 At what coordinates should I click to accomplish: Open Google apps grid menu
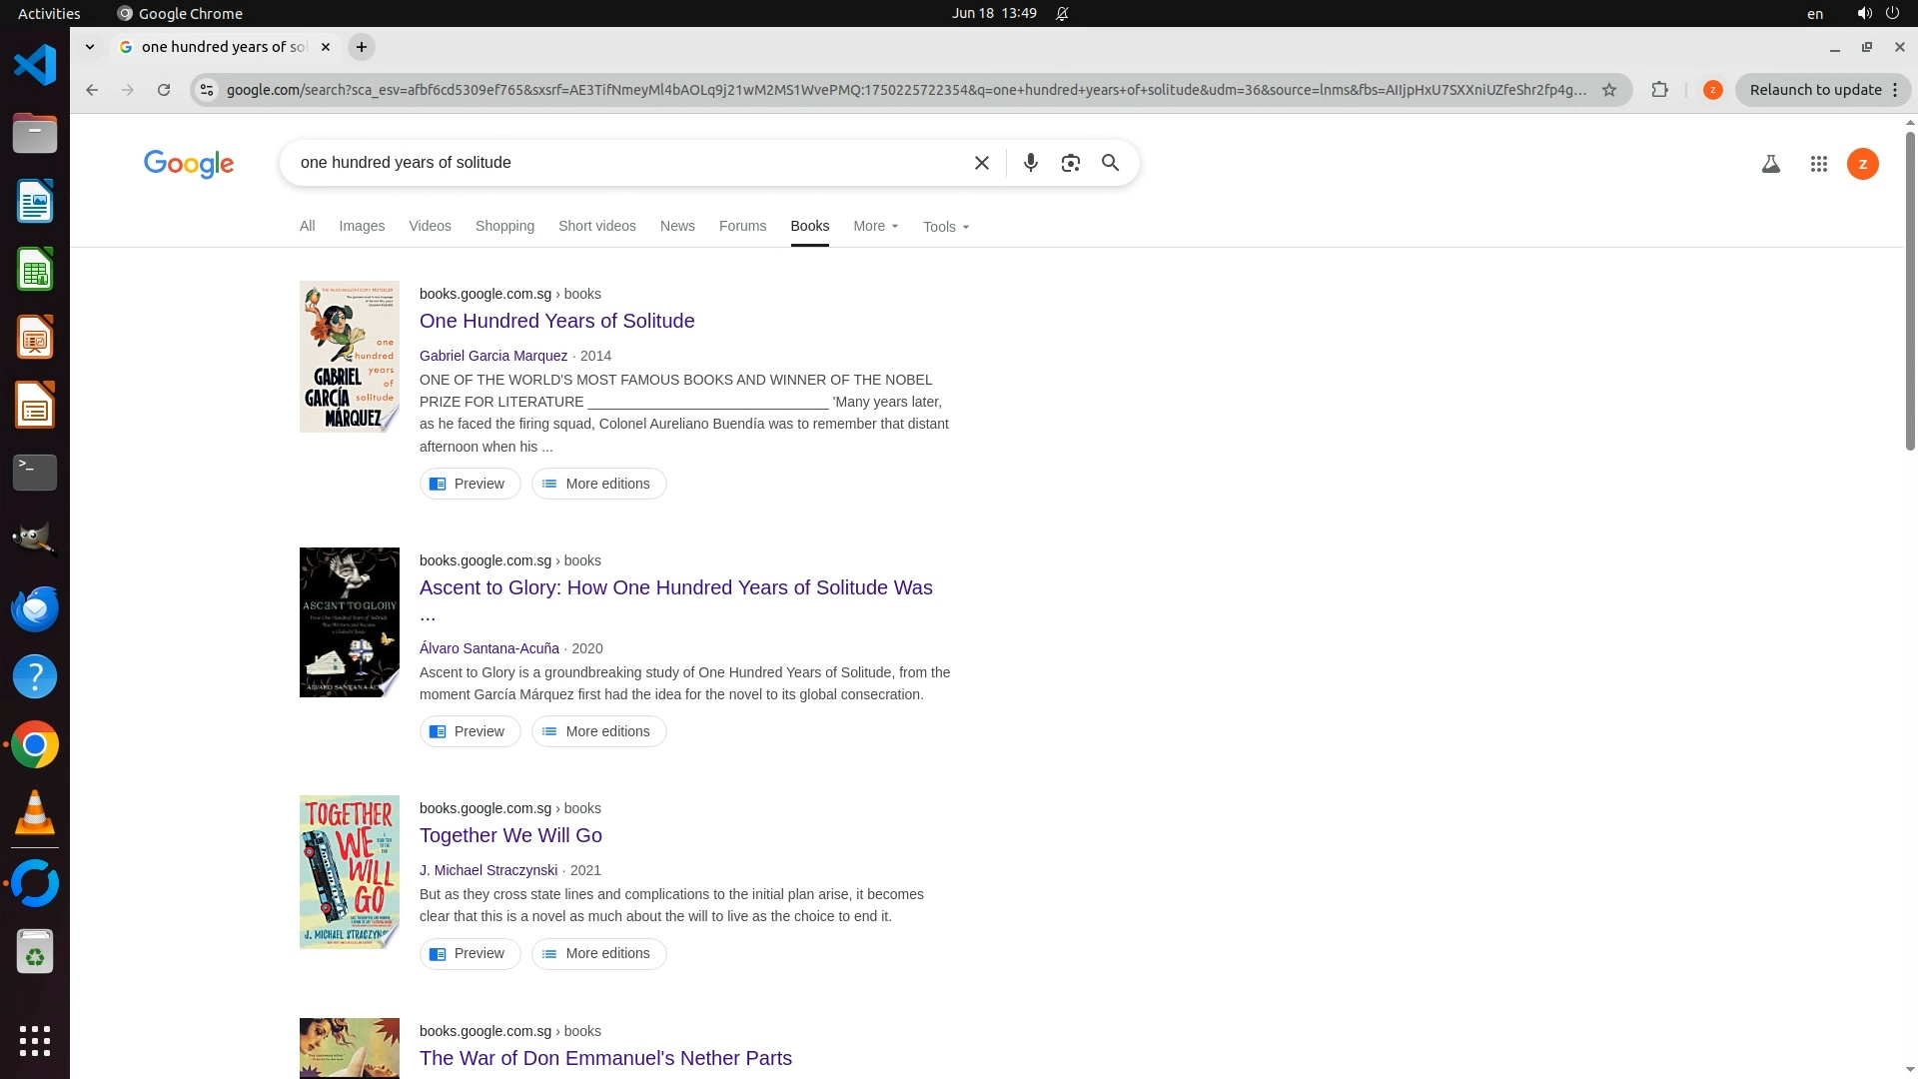[1818, 164]
